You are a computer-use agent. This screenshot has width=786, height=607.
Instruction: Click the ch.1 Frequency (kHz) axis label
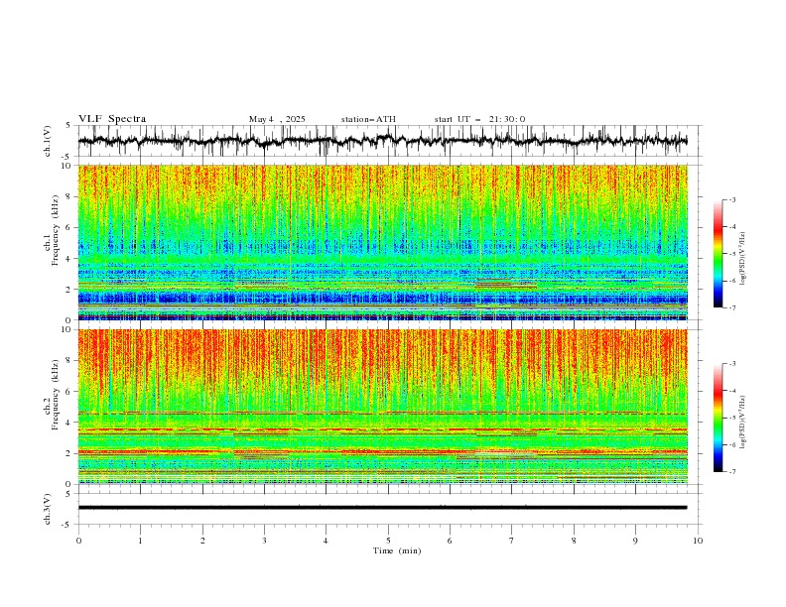coord(52,231)
